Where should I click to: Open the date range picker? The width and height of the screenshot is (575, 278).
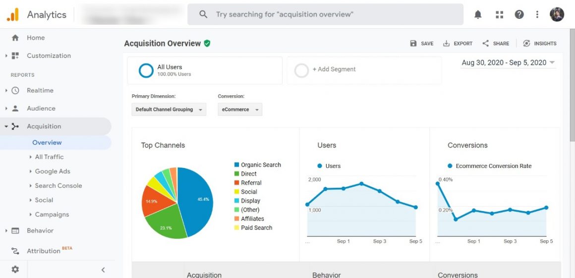click(508, 63)
